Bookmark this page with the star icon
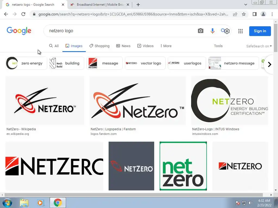The height and width of the screenshot is (208, 278). (x=244, y=14)
